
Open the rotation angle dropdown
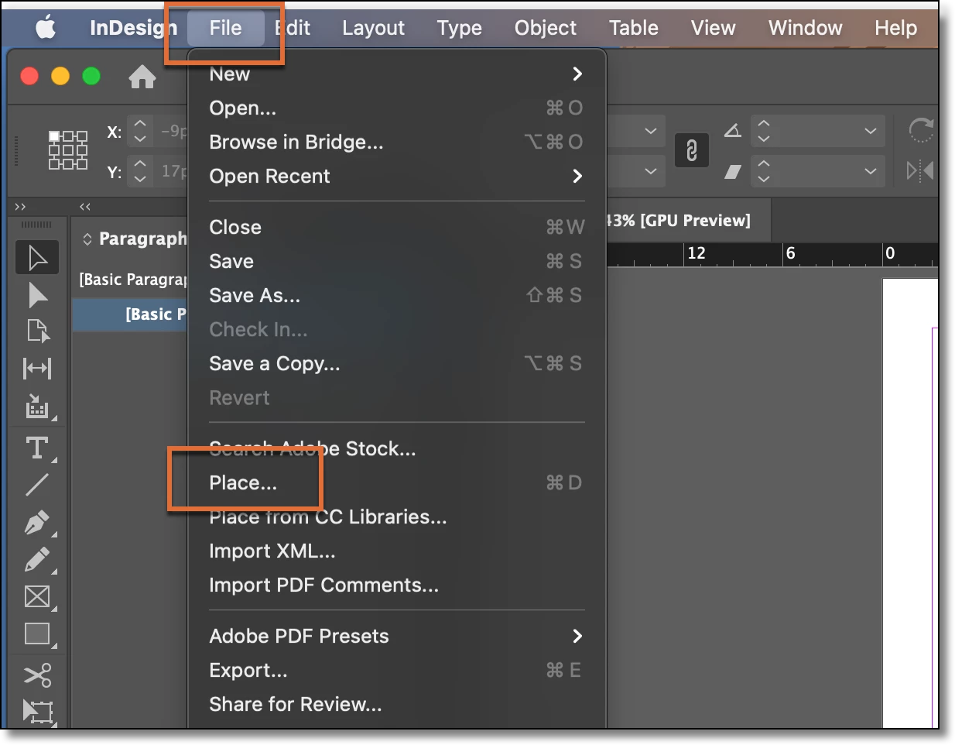pyautogui.click(x=871, y=131)
